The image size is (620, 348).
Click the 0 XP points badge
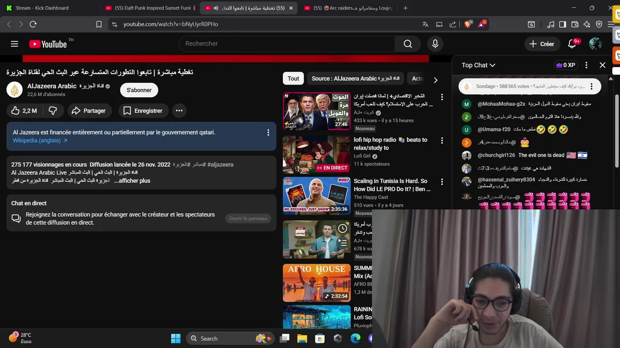point(566,65)
